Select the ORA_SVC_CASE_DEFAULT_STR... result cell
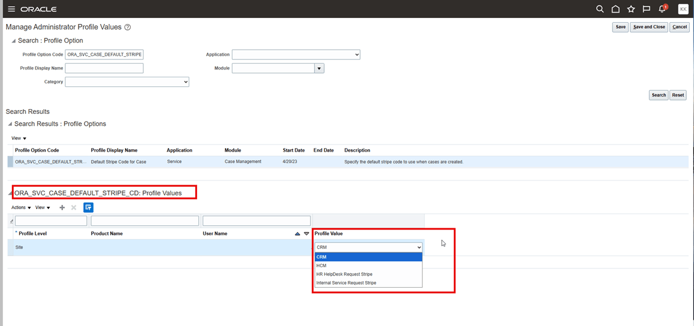The height and width of the screenshot is (326, 694). (51, 162)
